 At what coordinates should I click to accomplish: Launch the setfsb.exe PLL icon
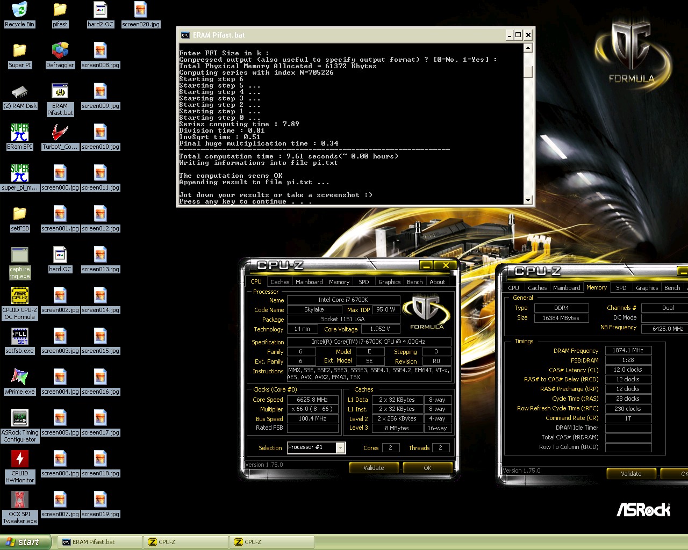tap(20, 341)
